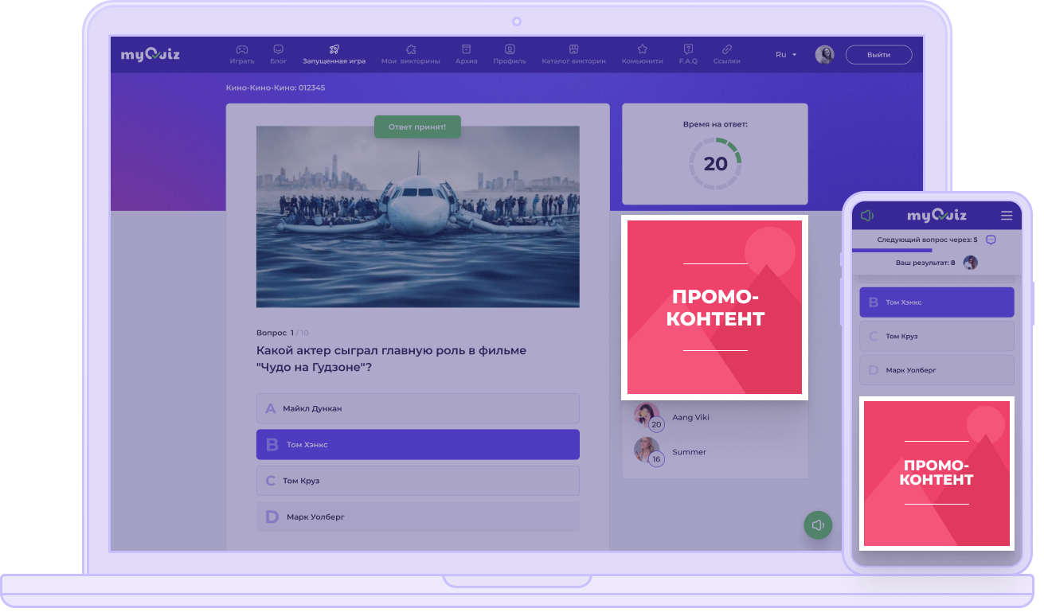1044x616 pixels.
Task: Open the Блог section icon
Action: tap(278, 49)
